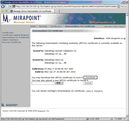Image resolution: width=129 pixels, height=121 pixels.
Task: Refresh the page with the green arrows icon
Action: [x=122, y=7]
